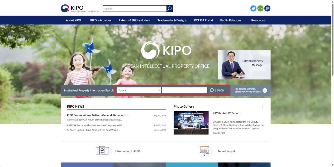Open the Public Relations menu
334x167 pixels.
click(x=231, y=20)
